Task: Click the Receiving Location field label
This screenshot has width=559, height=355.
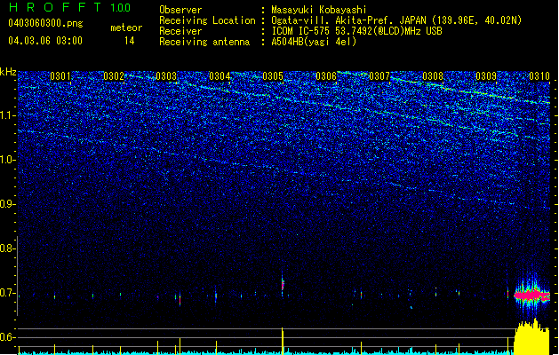Action: click(207, 20)
